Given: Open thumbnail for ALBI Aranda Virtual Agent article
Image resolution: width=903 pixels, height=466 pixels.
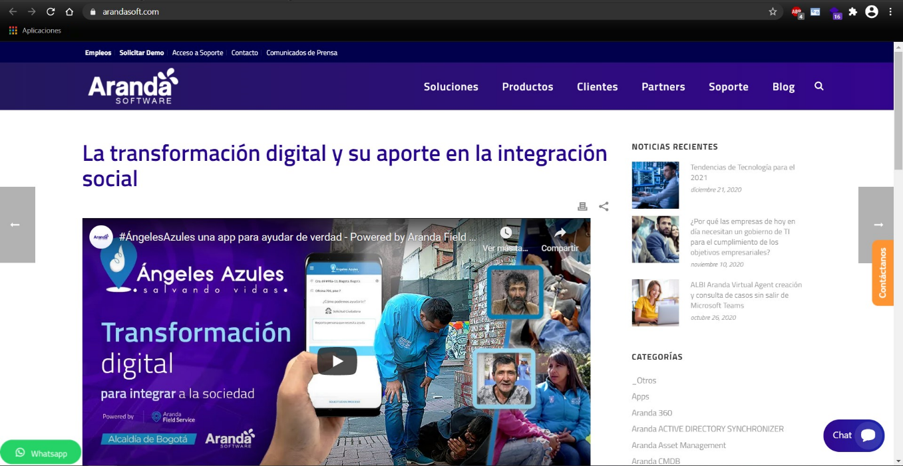Looking at the screenshot, I should pos(655,302).
